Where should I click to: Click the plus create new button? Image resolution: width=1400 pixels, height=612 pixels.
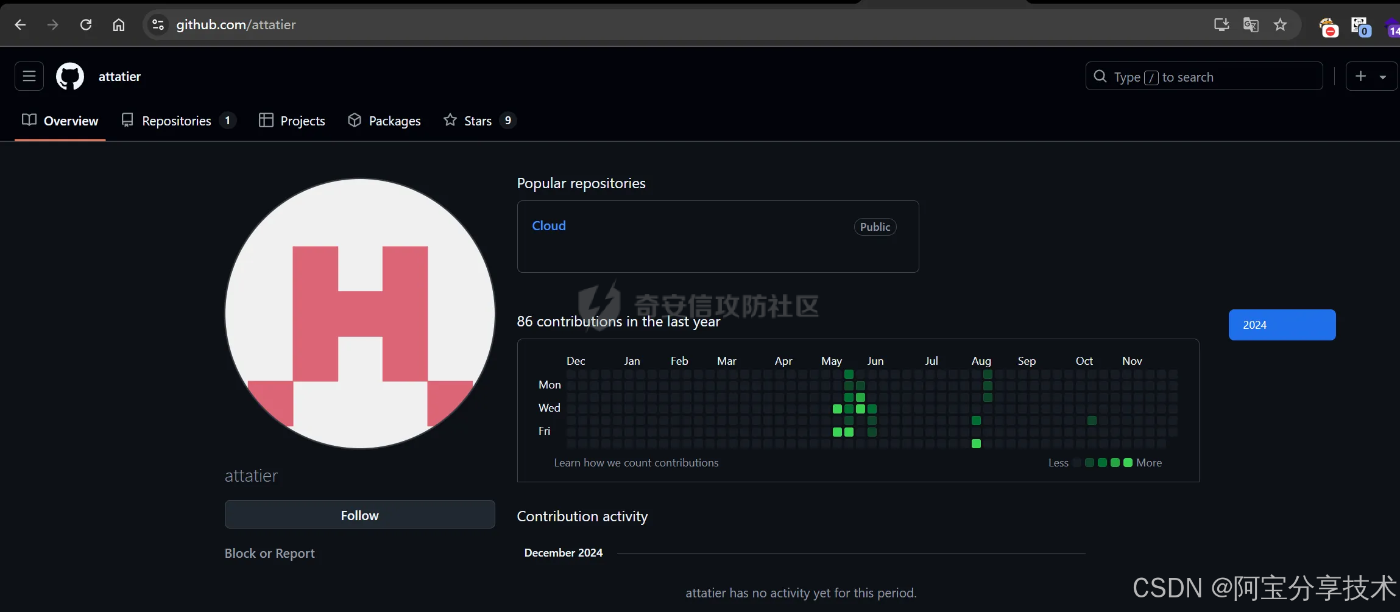coord(1361,76)
